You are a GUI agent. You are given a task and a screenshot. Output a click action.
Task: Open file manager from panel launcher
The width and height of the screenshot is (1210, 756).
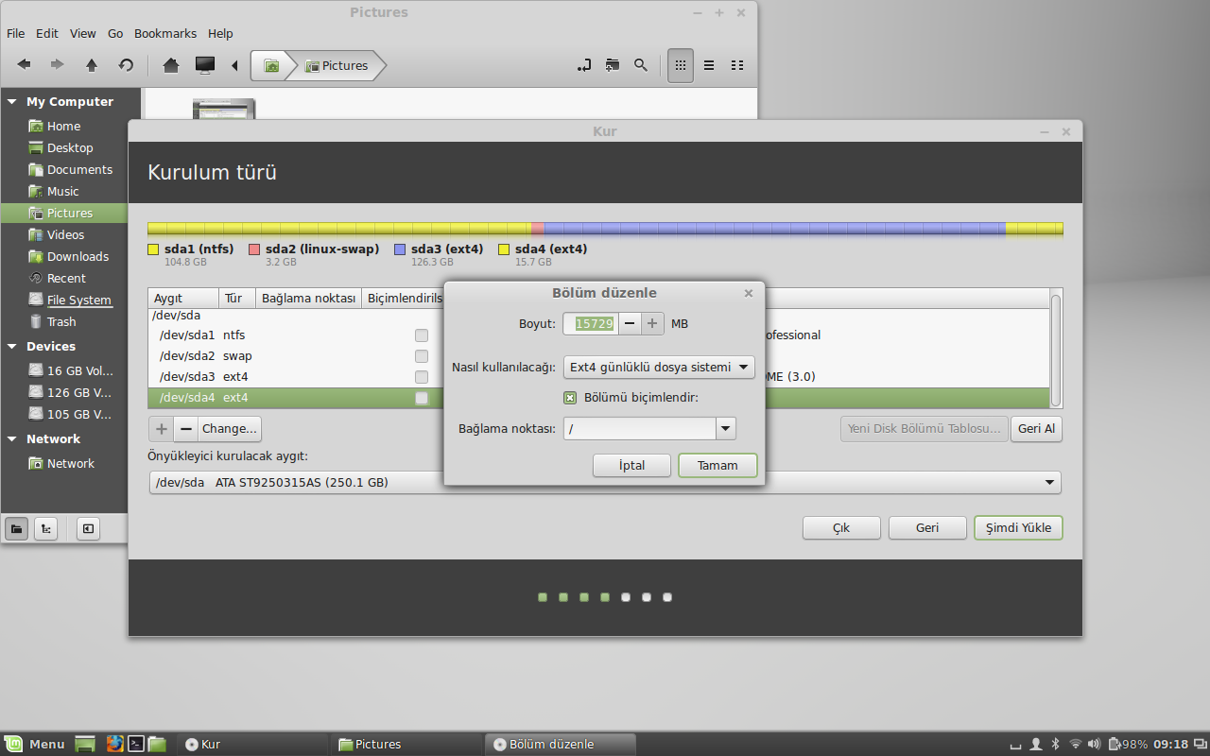click(157, 744)
